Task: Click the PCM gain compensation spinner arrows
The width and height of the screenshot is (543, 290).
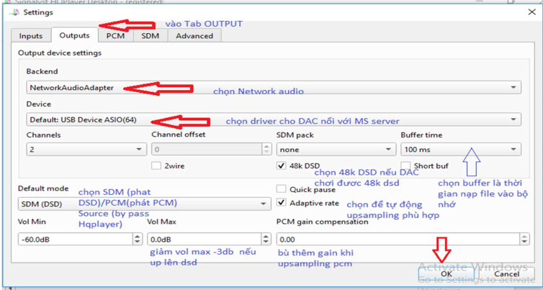Action: pyautogui.click(x=525, y=239)
